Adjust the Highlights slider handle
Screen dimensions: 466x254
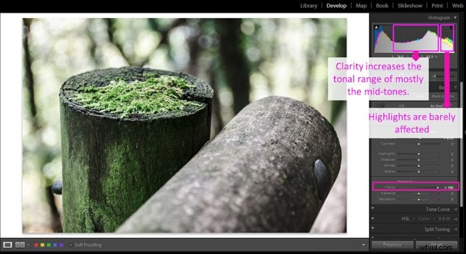tap(419, 154)
